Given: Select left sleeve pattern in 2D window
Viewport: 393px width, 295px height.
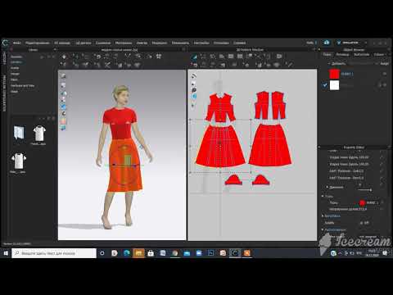Looking at the screenshot, I should [233, 180].
